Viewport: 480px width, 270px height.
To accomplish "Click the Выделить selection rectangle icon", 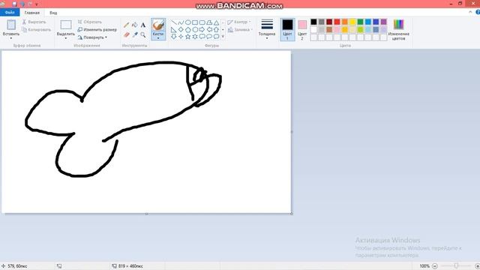I will point(66,25).
